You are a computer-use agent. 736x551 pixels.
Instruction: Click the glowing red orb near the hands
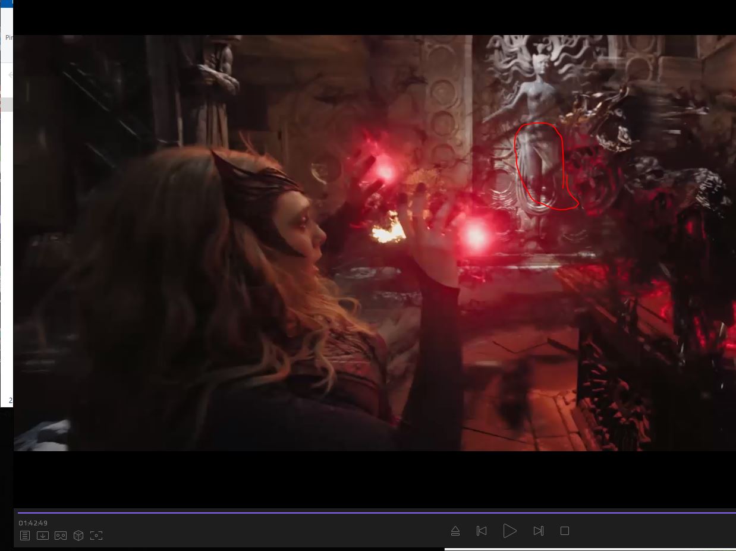476,236
